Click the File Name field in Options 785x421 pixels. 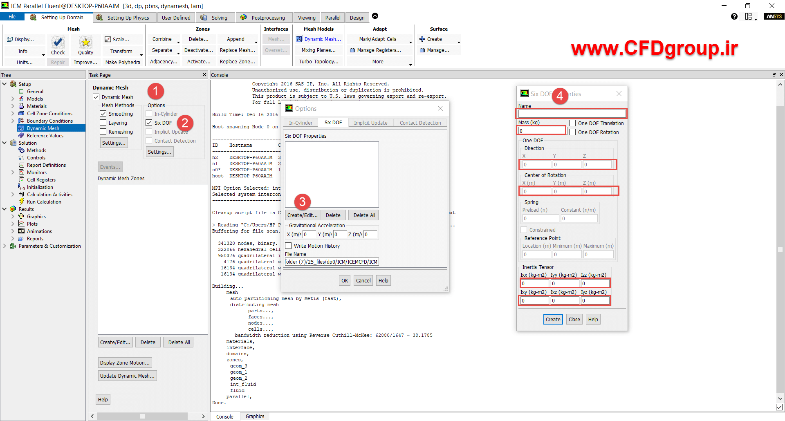coord(332,262)
